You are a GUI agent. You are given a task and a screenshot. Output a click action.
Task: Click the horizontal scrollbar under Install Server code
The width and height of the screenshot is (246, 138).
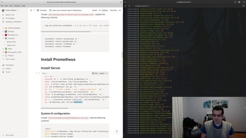[x=55, y=108]
